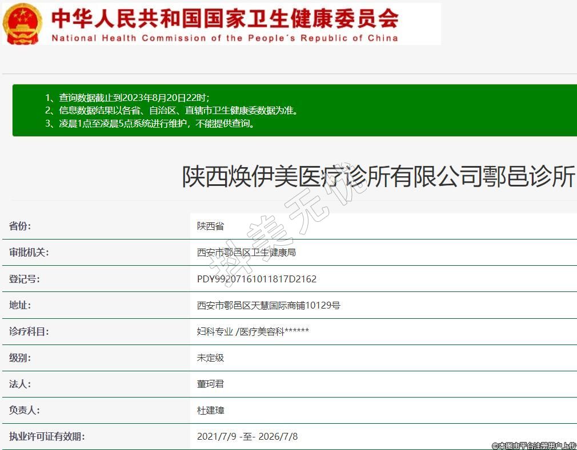This screenshot has width=577, height=450.
Task: Click the national emblem logo
Action: (23, 23)
